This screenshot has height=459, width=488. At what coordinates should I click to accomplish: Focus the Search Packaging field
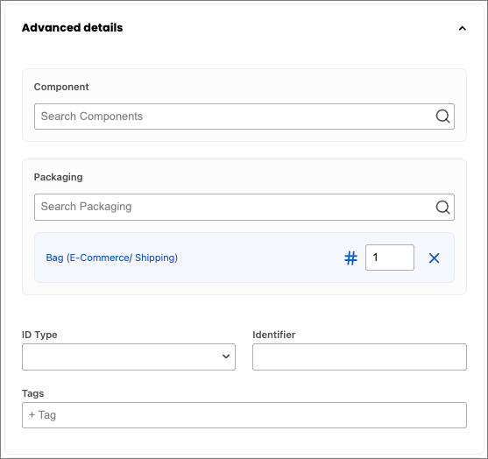pos(244,207)
